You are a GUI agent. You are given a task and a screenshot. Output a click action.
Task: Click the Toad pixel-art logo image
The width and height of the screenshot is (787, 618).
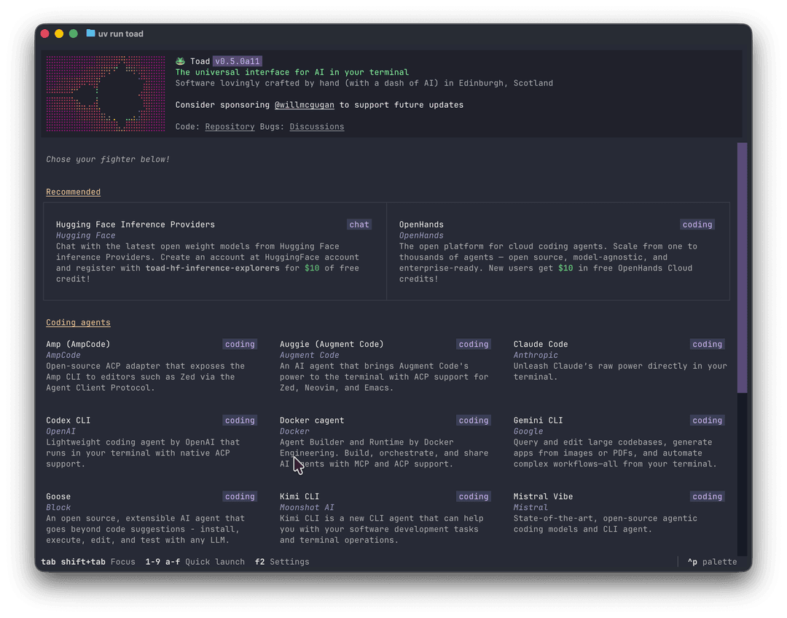click(106, 94)
